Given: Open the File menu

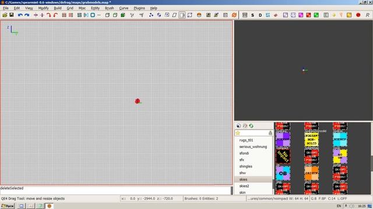Looking at the screenshot, I should 5,8.
